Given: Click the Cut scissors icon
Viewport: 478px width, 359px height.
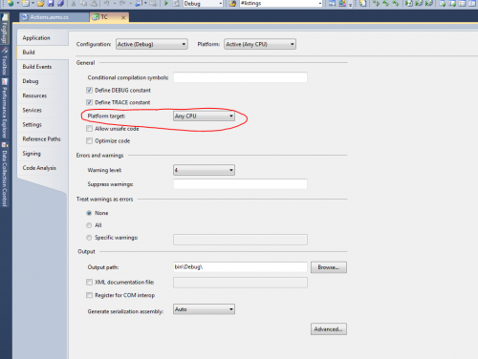Looking at the screenshot, I should click(x=74, y=3).
